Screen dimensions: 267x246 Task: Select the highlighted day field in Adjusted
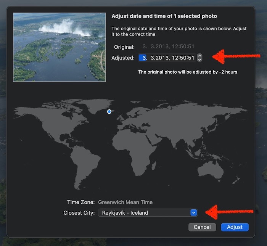click(143, 58)
